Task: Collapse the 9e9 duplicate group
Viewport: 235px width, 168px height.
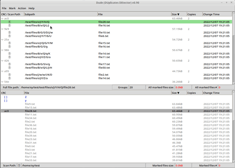Action: pyautogui.click(x=2, y=29)
